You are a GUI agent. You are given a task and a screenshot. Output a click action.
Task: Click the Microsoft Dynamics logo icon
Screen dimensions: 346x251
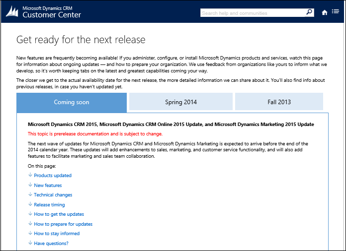tap(13, 12)
